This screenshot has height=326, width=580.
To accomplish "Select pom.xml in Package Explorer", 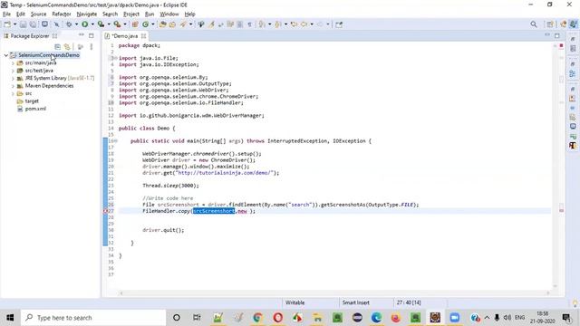I will [x=35, y=109].
